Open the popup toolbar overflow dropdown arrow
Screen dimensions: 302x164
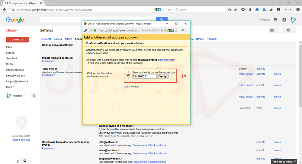pyautogui.click(x=188, y=30)
